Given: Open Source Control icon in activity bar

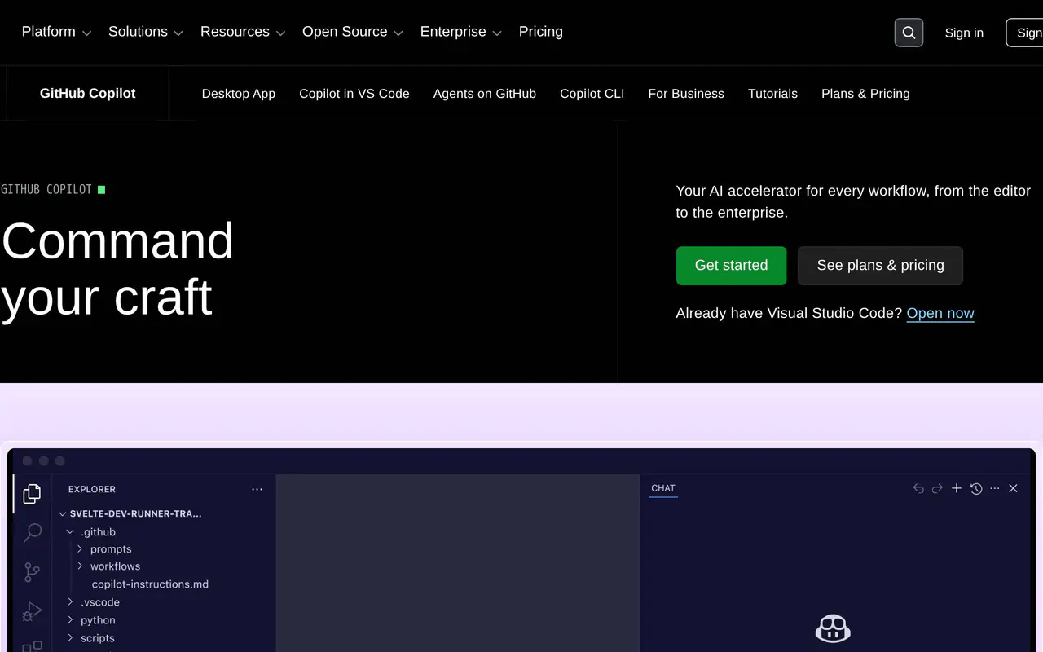Looking at the screenshot, I should pyautogui.click(x=32, y=572).
